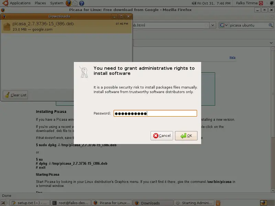Image resolution: width=275 pixels, height=206 pixels.
Task: Select the first workspace in workspace switcher
Action: click(263, 203)
